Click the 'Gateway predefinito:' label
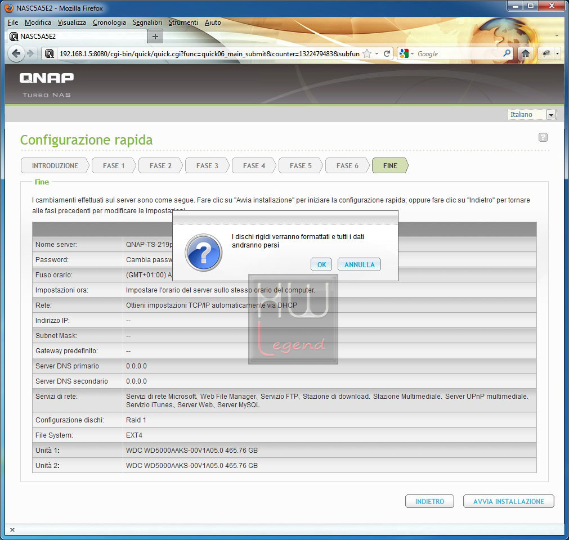569x540 pixels. pos(67,350)
